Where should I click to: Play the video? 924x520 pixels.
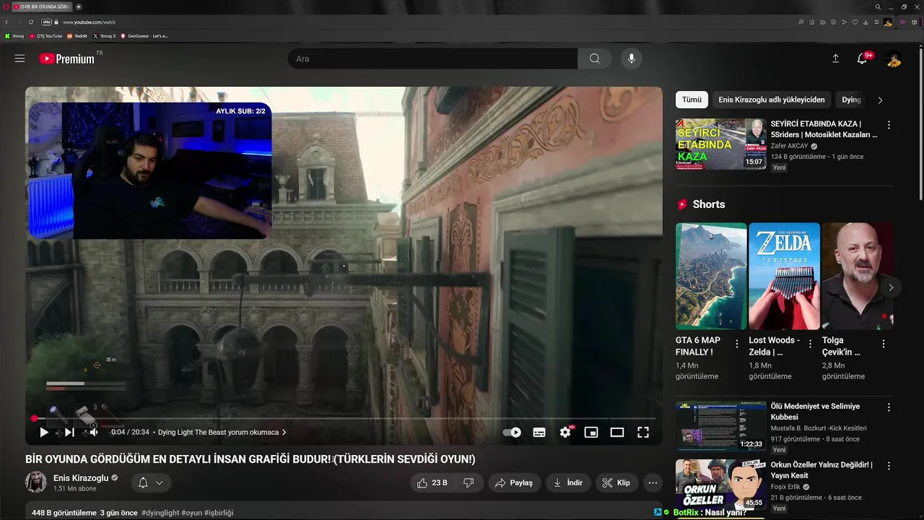[44, 433]
